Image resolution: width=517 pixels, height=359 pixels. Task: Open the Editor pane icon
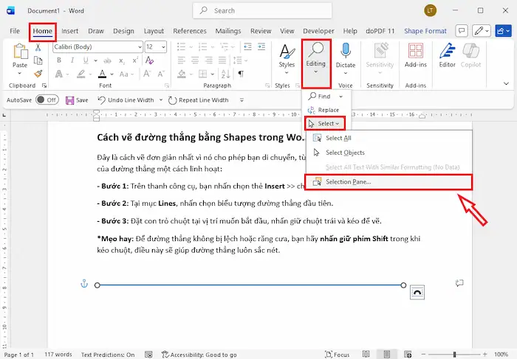[447, 55]
